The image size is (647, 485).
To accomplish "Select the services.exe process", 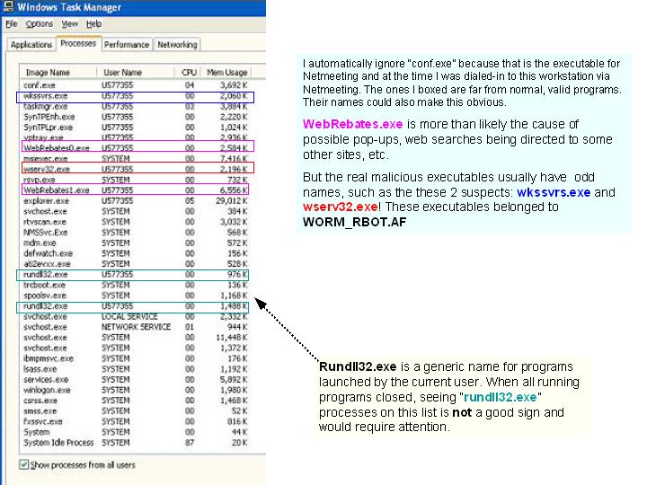I will point(136,380).
